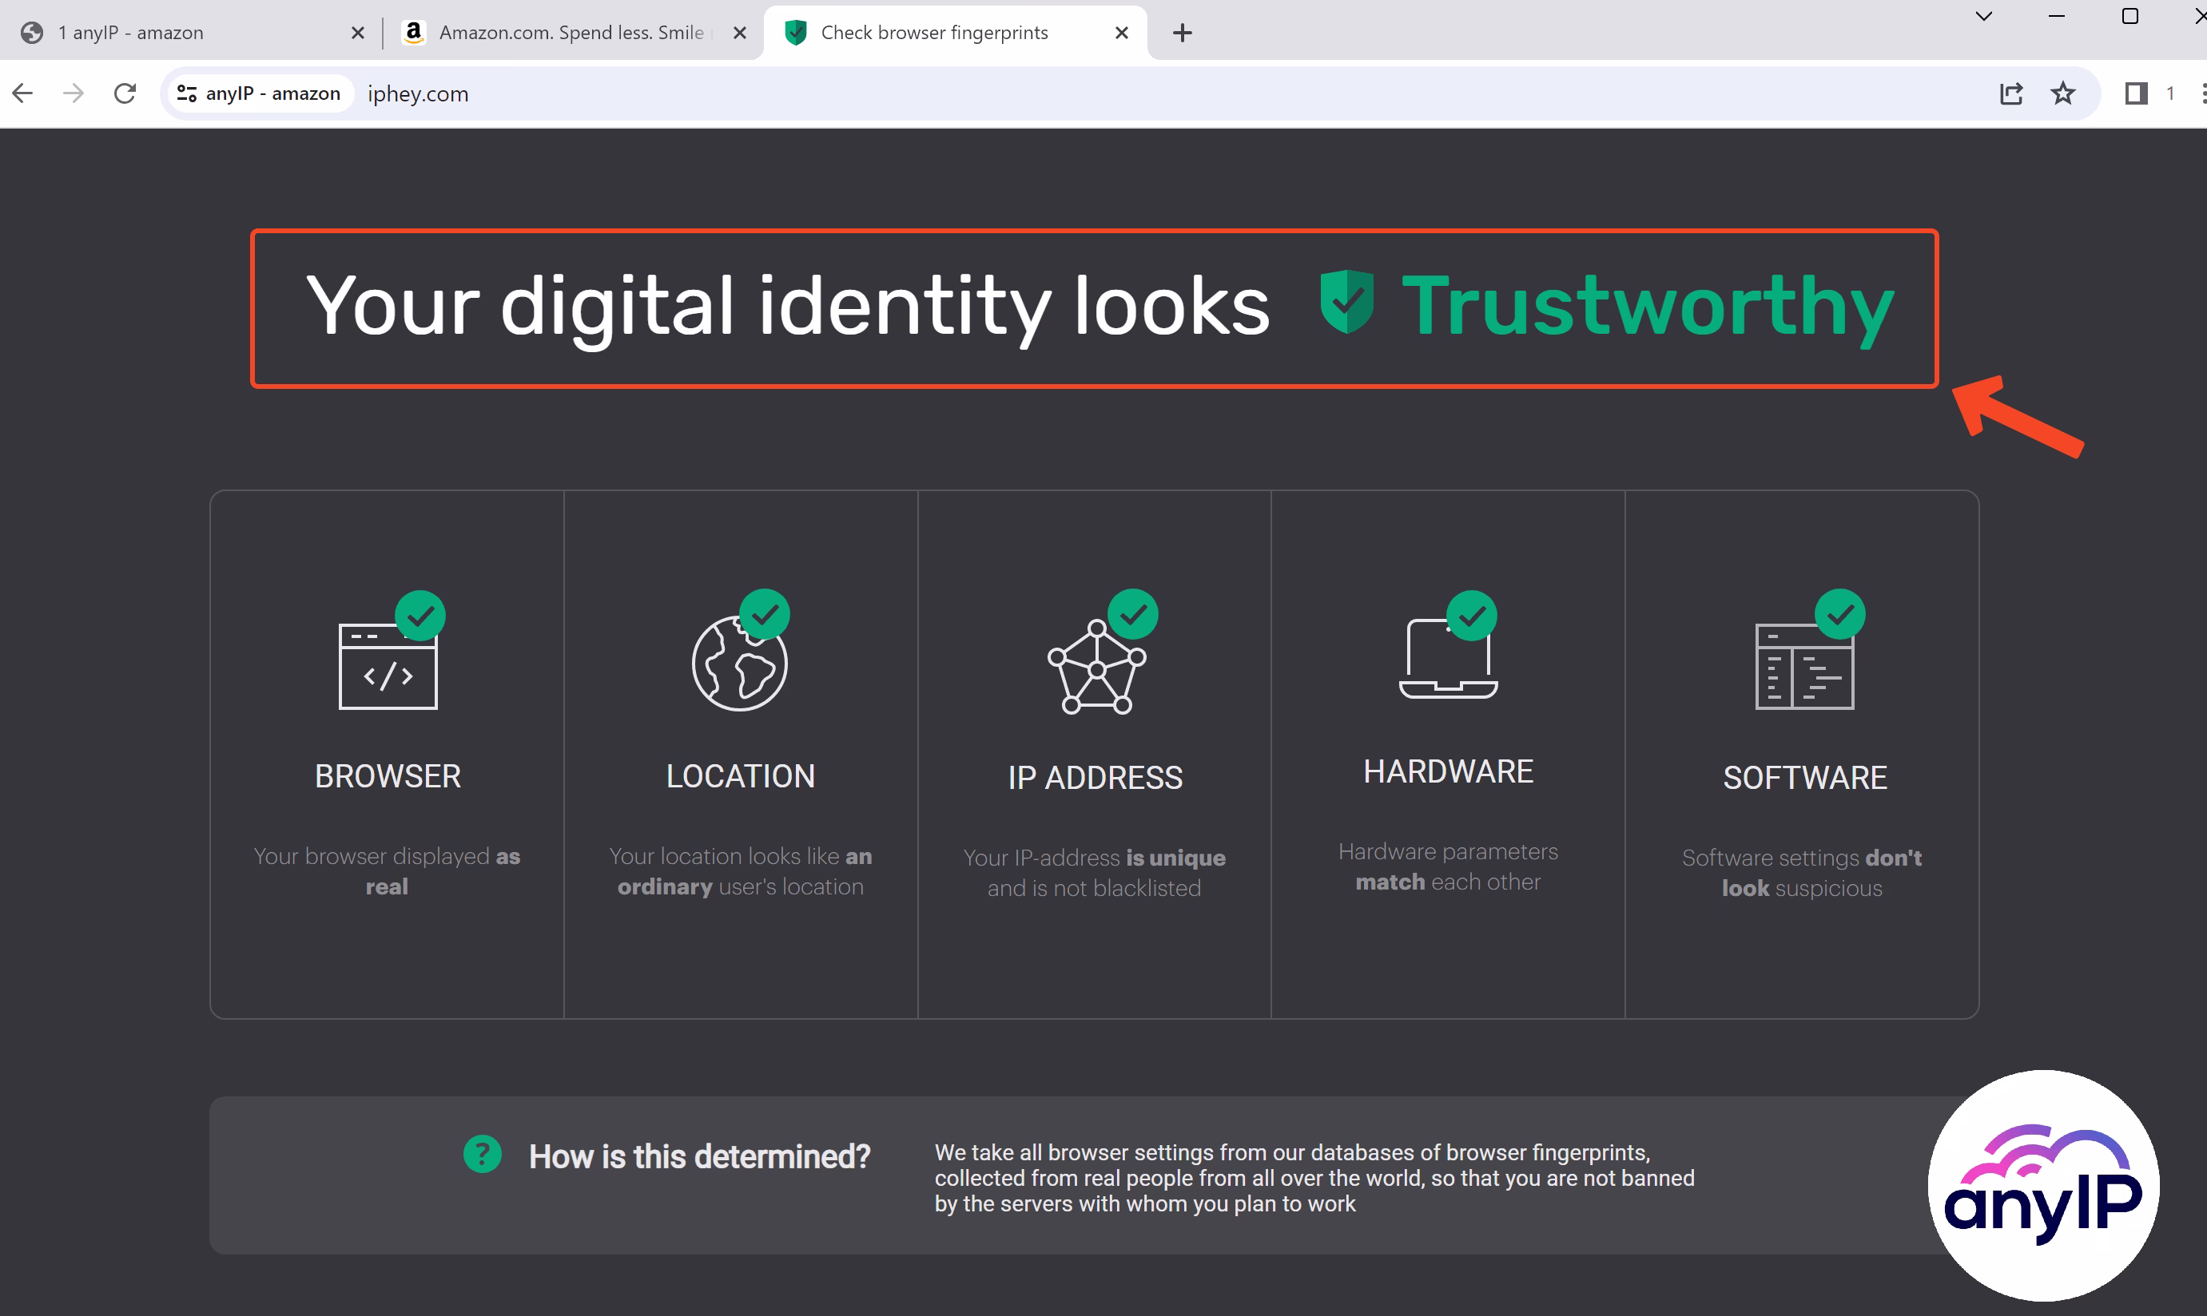This screenshot has width=2207, height=1316.
Task: Bookmark this page with star icon
Action: tap(2062, 93)
